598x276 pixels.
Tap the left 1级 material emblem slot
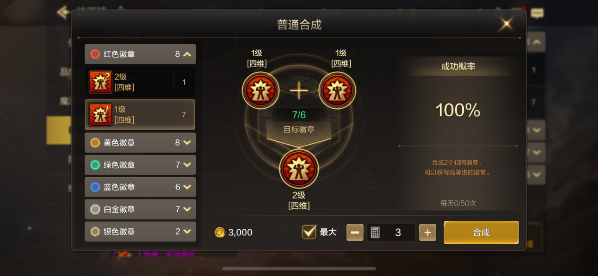click(x=260, y=90)
